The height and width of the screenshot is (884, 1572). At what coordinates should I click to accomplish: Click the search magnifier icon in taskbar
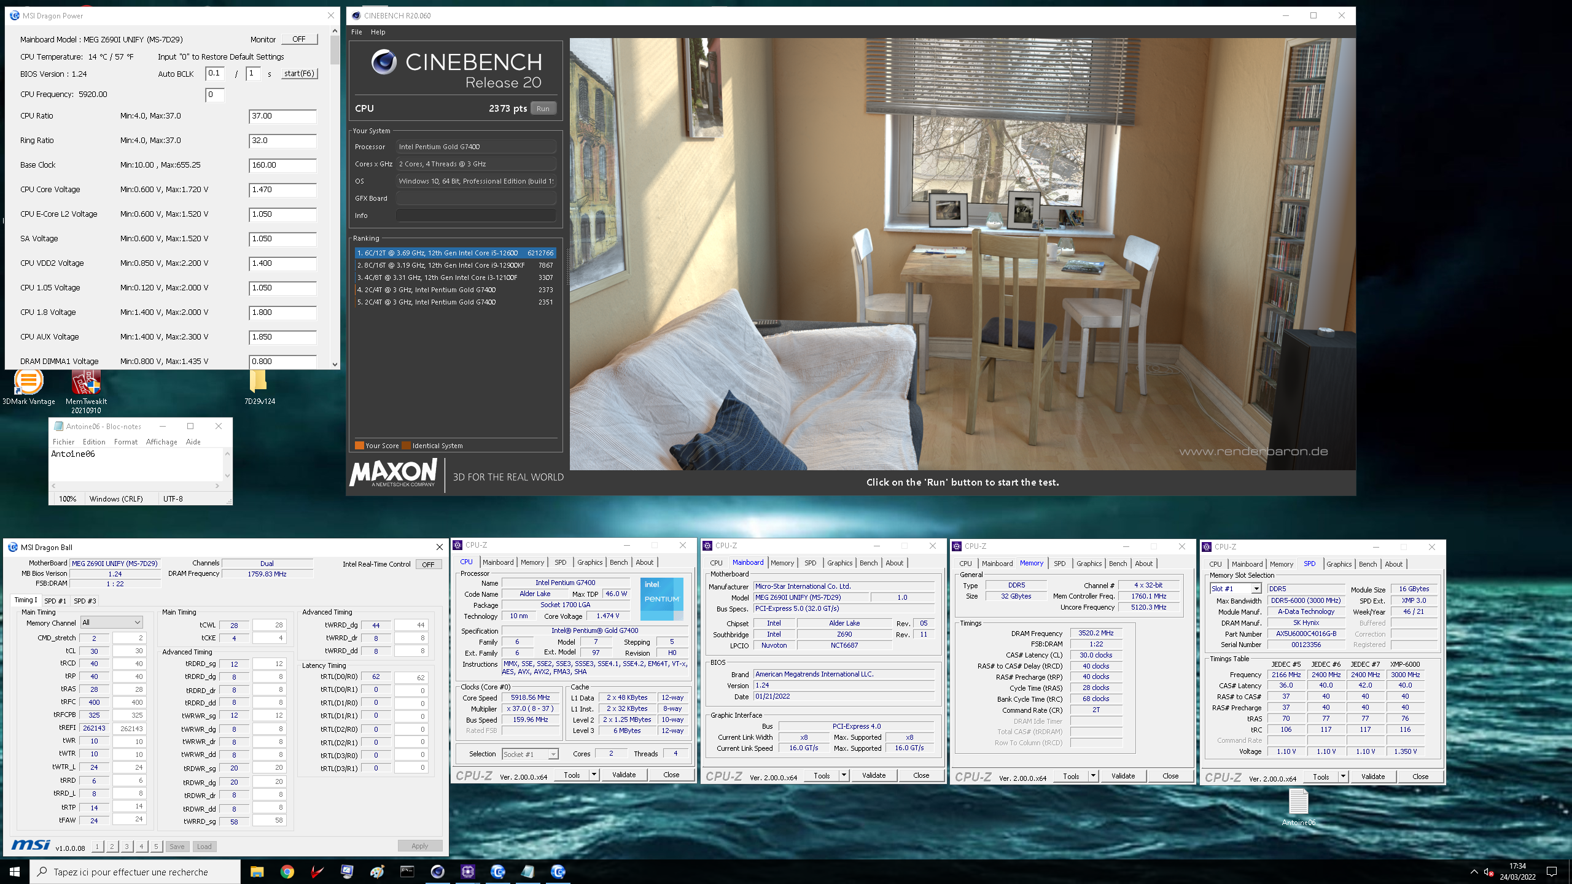pyautogui.click(x=42, y=872)
